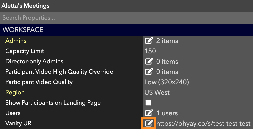Collapse the WORKSPACE section header

pyautogui.click(x=126, y=30)
